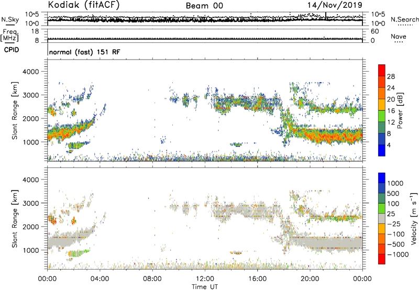Click the 'Freq. [MHz]' axis label
The width and height of the screenshot is (419, 290).
coord(9,36)
